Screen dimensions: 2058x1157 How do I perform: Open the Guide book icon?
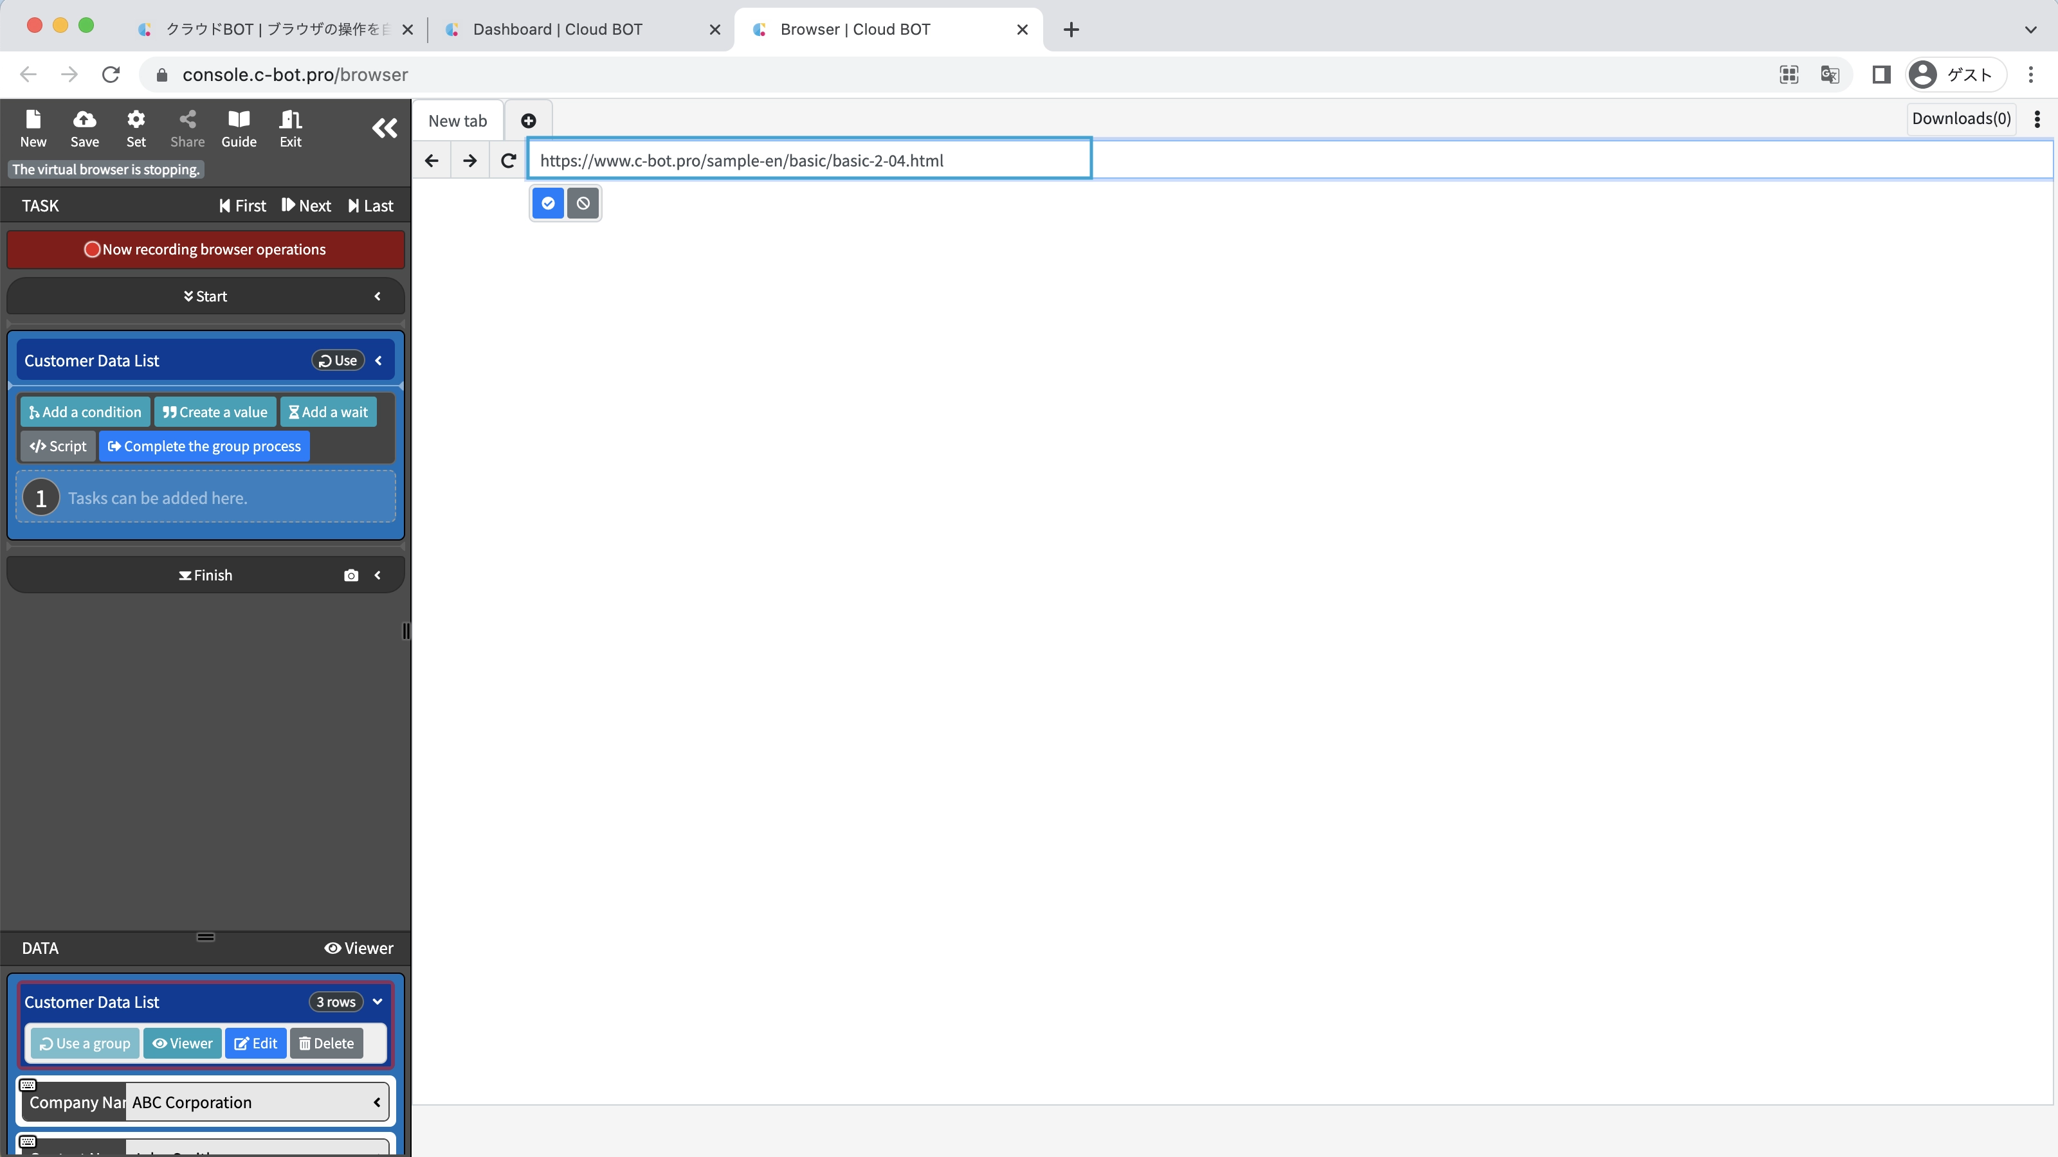click(239, 128)
